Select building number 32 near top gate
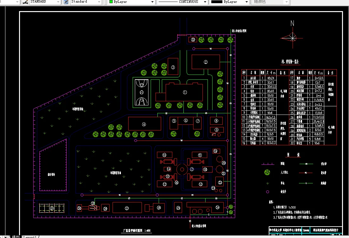Image resolution: width=349 pixels, height=238 pixels. point(193,40)
